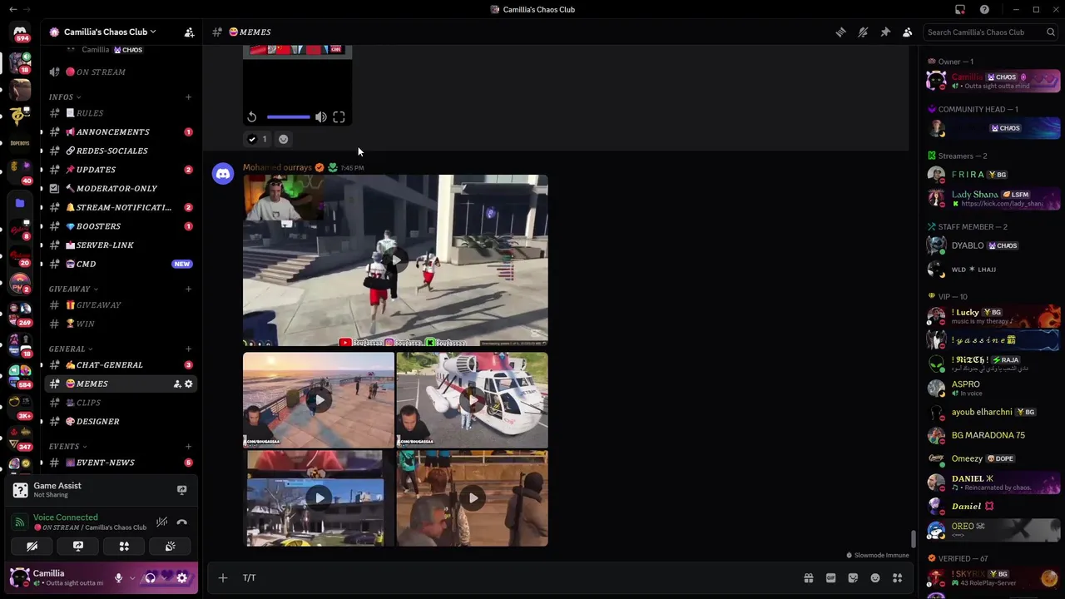The width and height of the screenshot is (1065, 599).
Task: Toggle noise suppression icon
Action: pos(161,522)
